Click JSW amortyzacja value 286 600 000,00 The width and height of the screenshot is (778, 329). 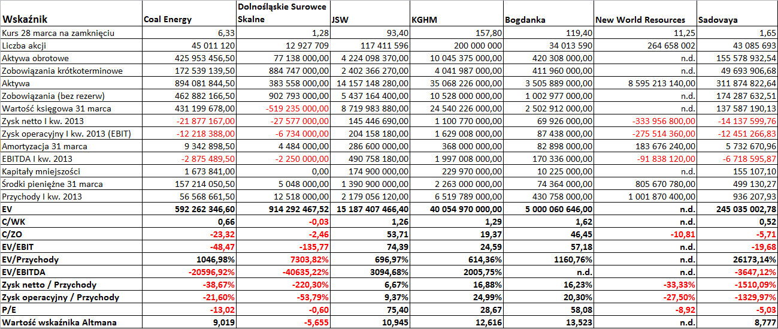tap(380, 146)
